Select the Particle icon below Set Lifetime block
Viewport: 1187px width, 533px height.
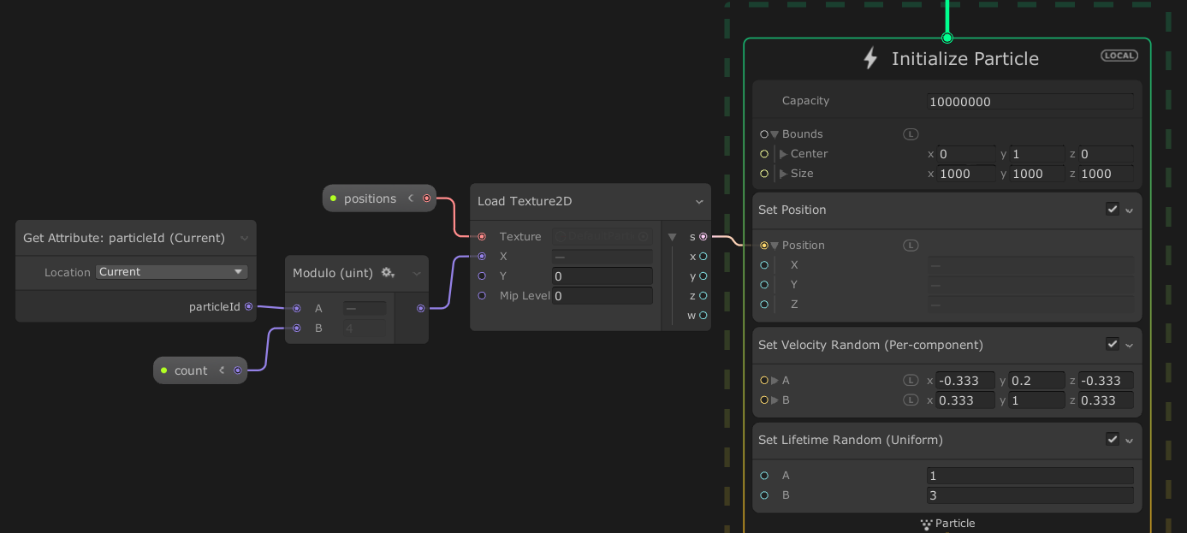[x=925, y=524]
